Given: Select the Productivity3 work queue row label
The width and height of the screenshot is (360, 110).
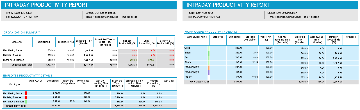Looking at the screenshot, I should pyautogui.click(x=192, y=72).
